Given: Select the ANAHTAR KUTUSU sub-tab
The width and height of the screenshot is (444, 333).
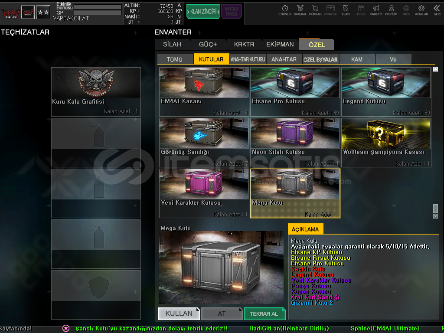Looking at the screenshot, I should click(248, 59).
